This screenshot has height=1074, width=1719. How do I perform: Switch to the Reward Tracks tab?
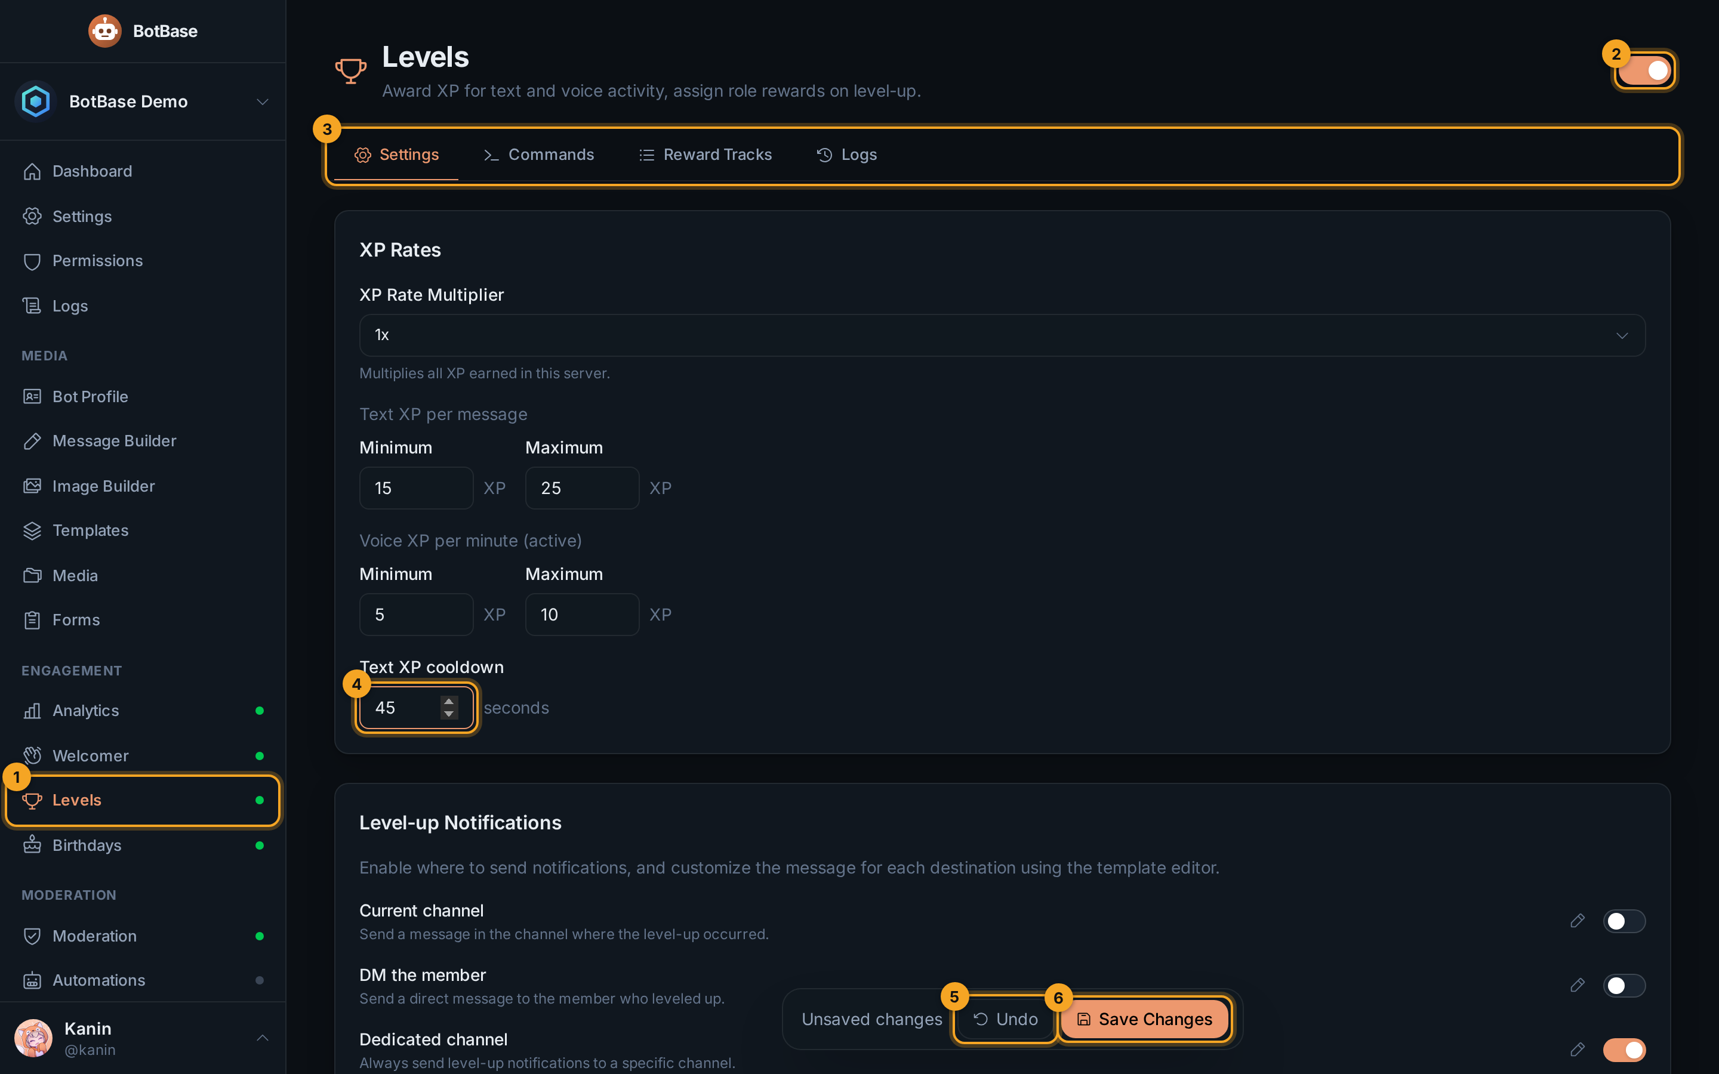[705, 155]
